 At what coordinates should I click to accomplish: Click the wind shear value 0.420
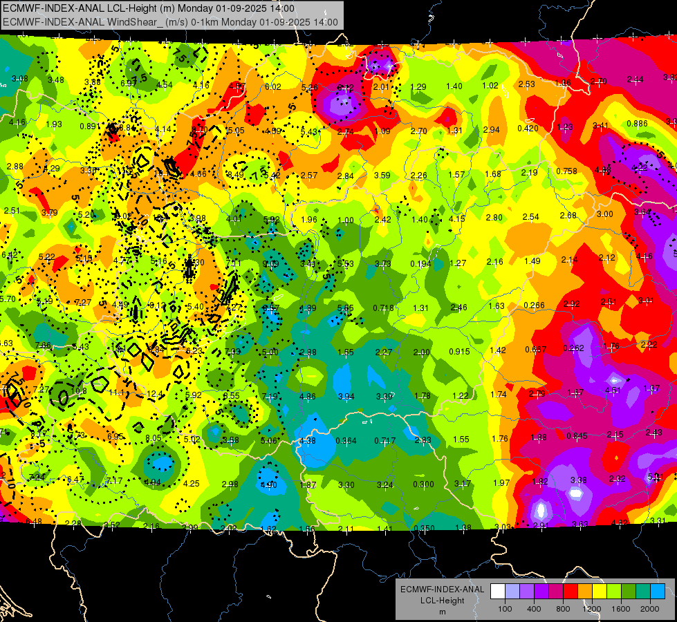528,128
